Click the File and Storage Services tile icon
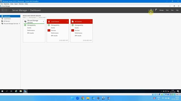 25,21
